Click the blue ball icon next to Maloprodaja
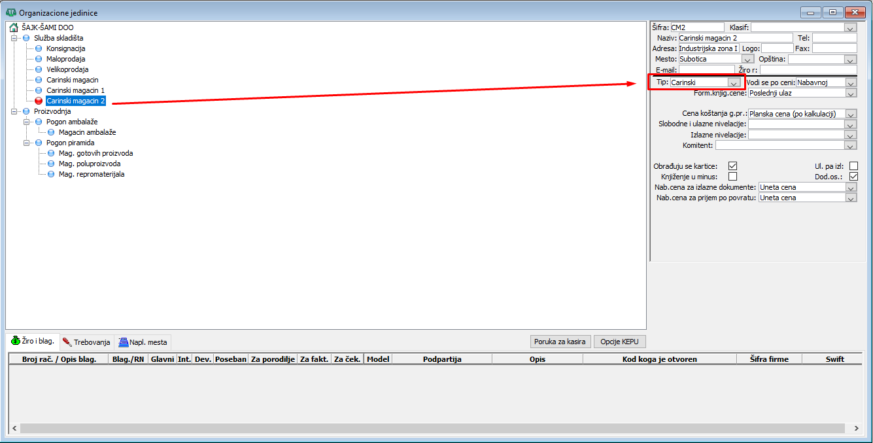Viewport: 873px width, 443px height. (39, 59)
